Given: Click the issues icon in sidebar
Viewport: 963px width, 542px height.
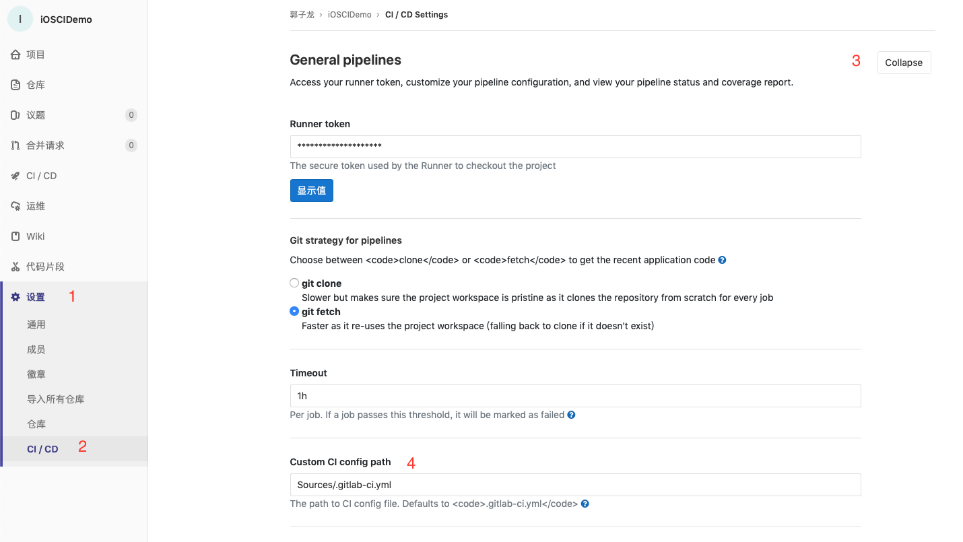Looking at the screenshot, I should click(x=15, y=115).
